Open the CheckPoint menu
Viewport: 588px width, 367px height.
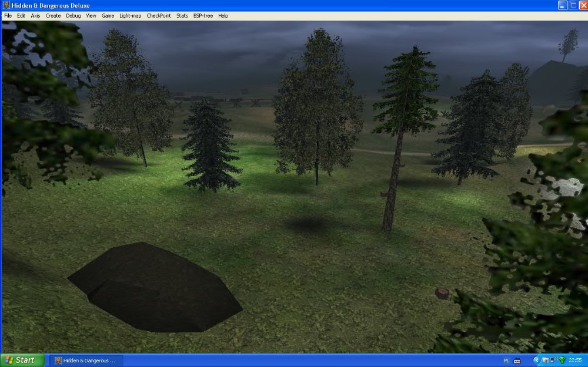click(x=159, y=16)
